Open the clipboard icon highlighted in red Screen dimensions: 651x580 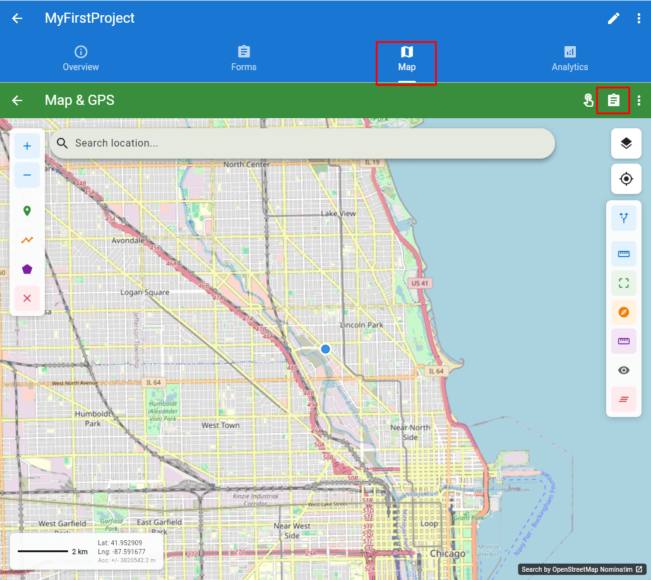[613, 100]
